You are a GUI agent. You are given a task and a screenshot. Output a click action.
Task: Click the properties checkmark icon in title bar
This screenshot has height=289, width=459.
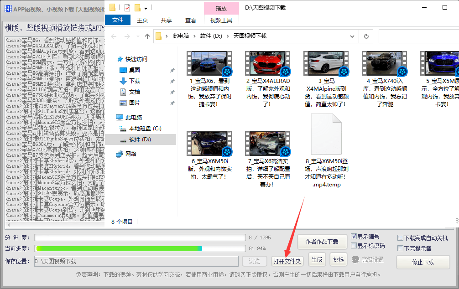click(127, 8)
